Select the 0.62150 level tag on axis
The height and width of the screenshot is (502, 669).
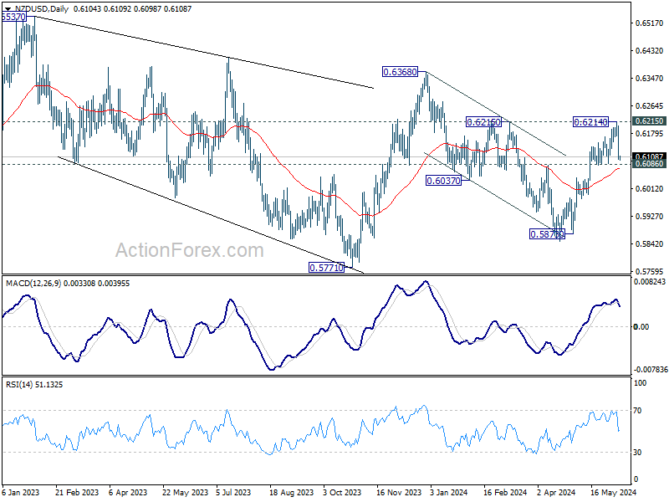tap(649, 121)
